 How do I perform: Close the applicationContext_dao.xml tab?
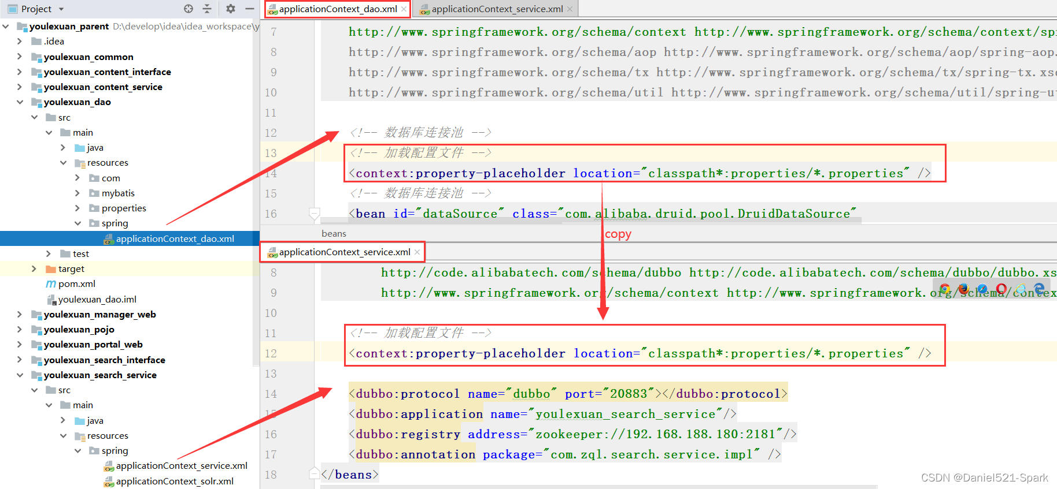(x=404, y=9)
